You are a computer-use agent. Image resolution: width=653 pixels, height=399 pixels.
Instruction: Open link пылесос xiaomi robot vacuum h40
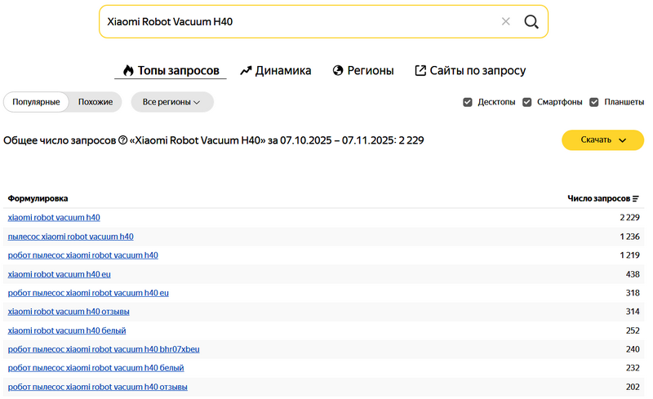pyautogui.click(x=70, y=237)
